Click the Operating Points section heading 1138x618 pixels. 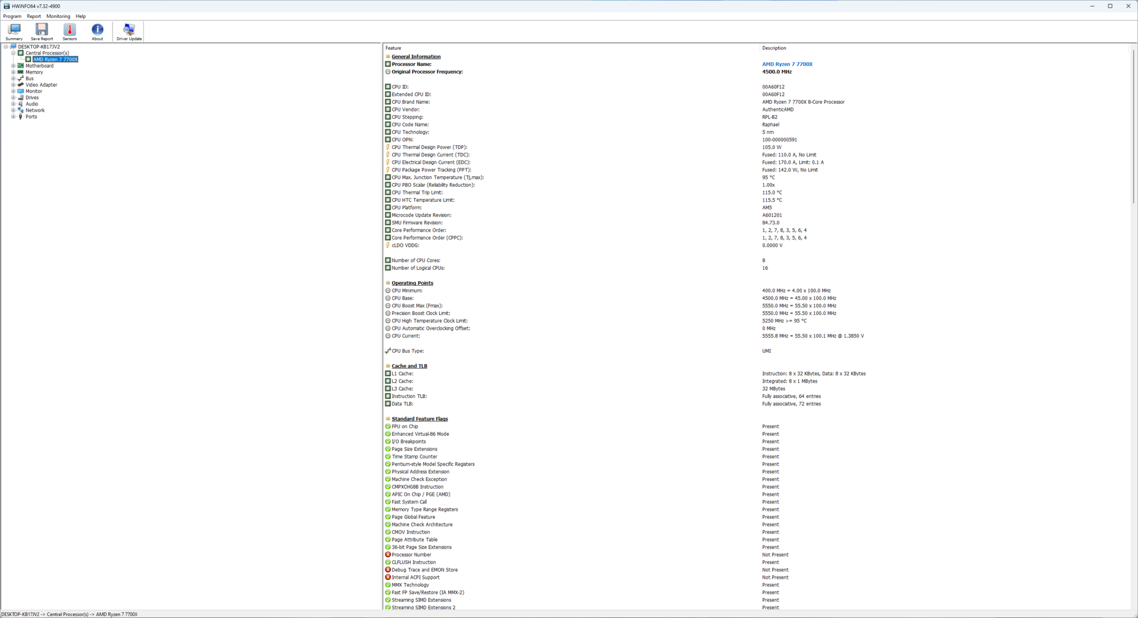413,283
